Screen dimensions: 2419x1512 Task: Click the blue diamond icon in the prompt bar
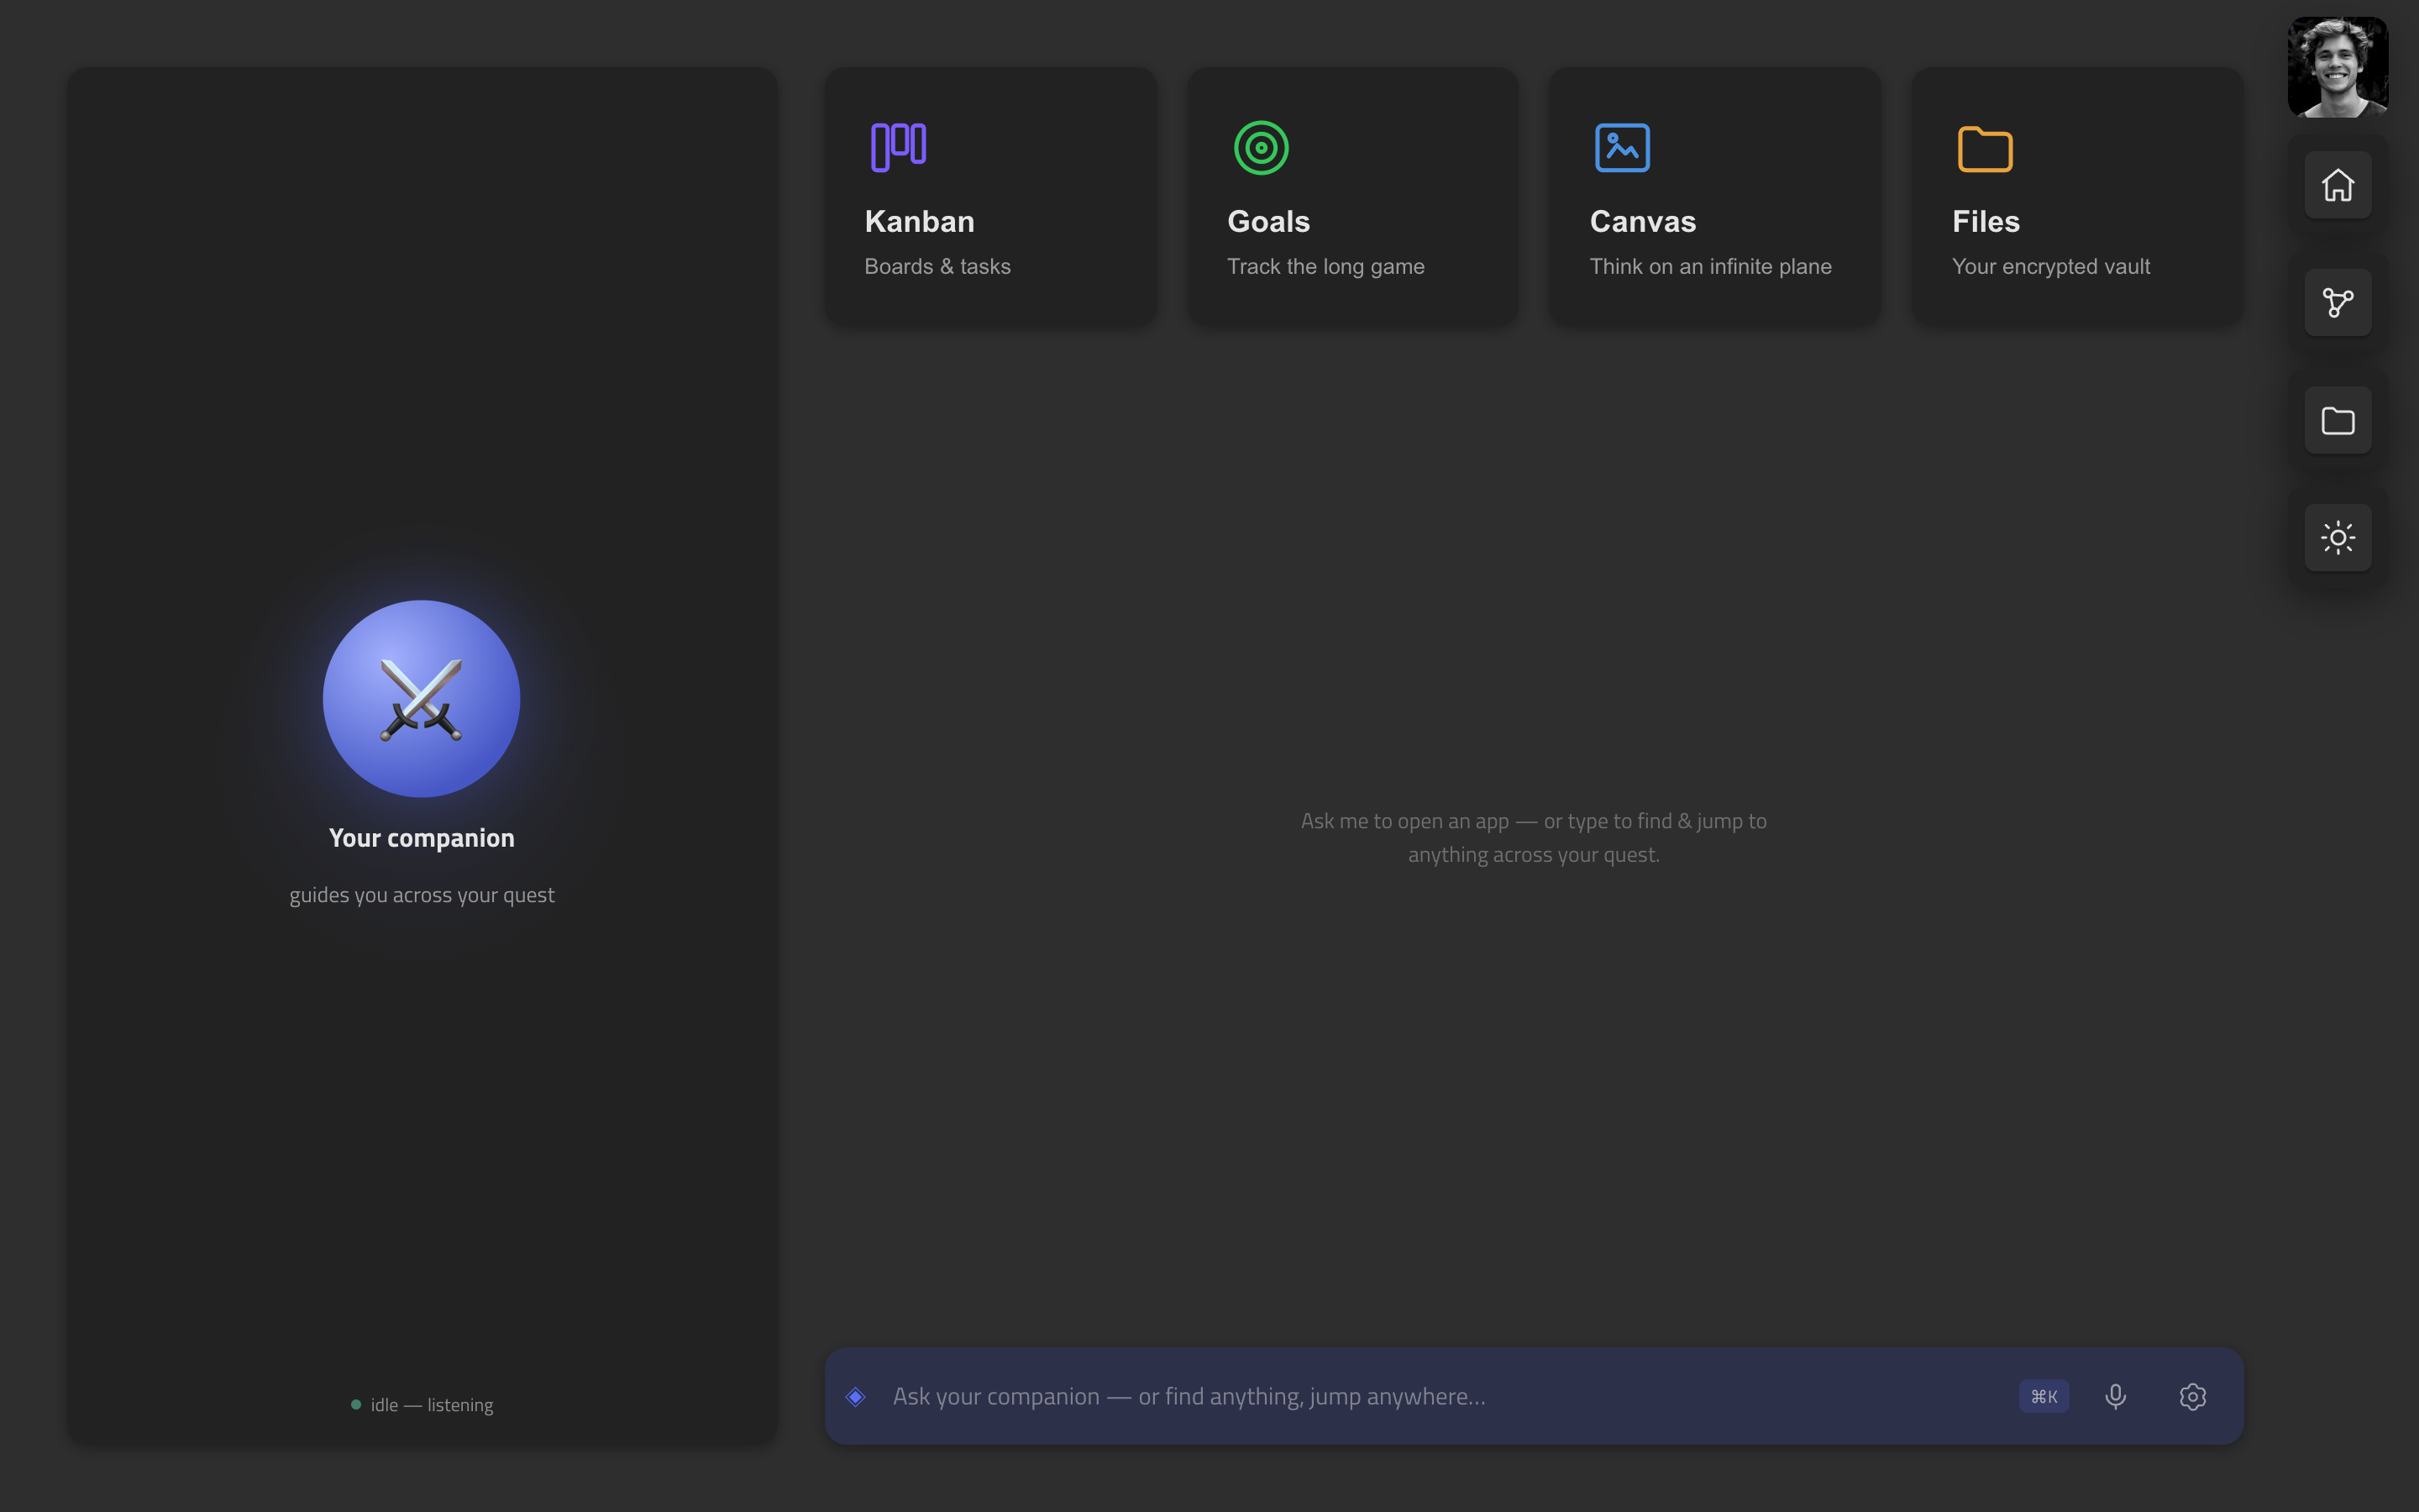(x=855, y=1396)
